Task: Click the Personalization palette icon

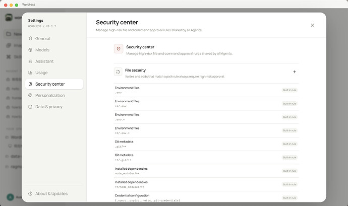Action: [x=30, y=95]
